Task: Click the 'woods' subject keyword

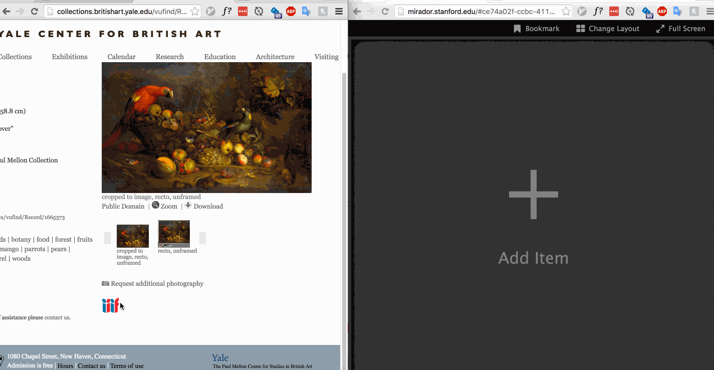Action: pyautogui.click(x=21, y=258)
